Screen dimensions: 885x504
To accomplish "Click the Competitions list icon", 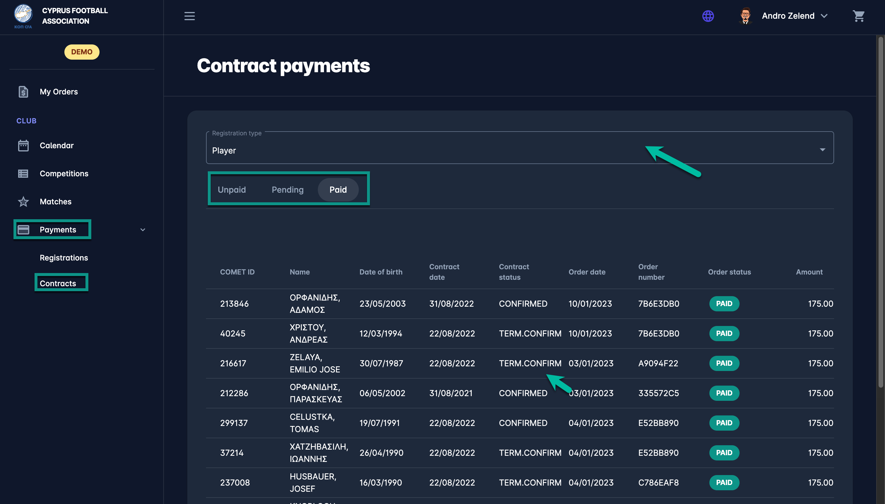I will 23,173.
